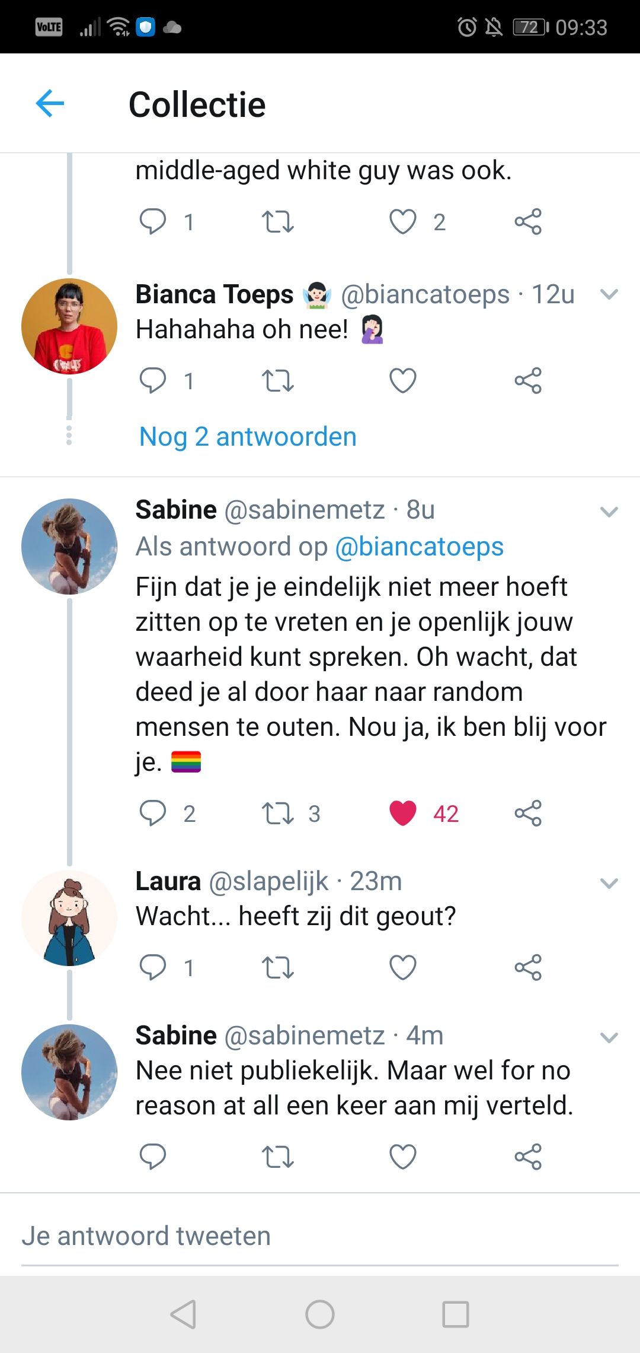Share Sabine's tweet that has 42 likes
640x1353 pixels.
(x=528, y=813)
